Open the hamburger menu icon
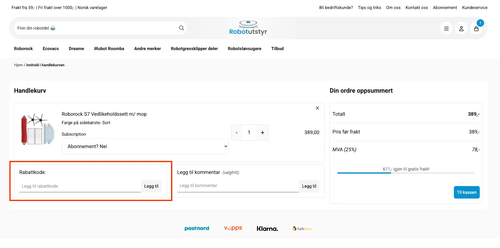This screenshot has height=248, width=500. (446, 28)
